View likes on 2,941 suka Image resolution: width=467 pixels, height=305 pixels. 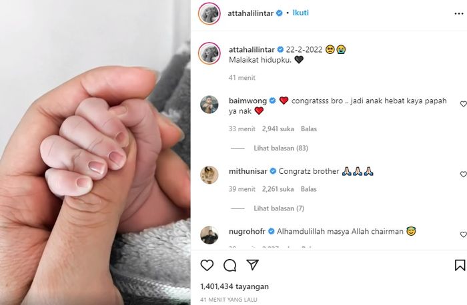pos(278,129)
